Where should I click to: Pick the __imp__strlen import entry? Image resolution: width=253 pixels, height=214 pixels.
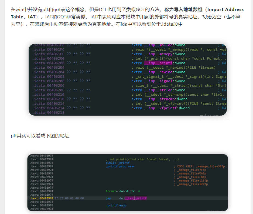(160, 90)
